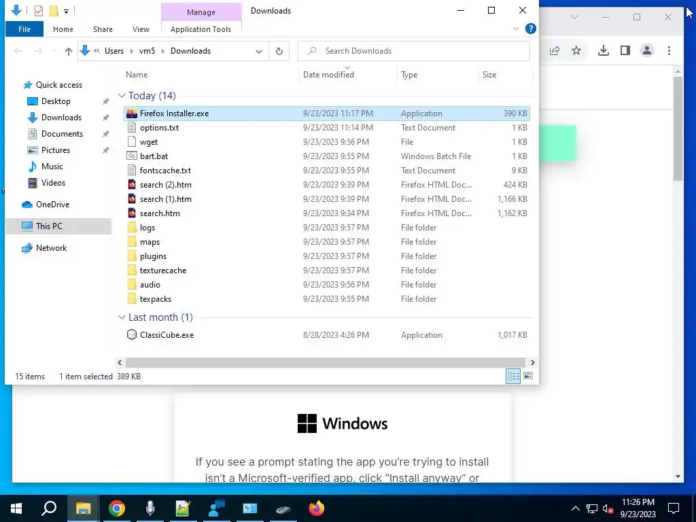The image size is (696, 522).
Task: Click the Search Downloads field
Action: click(x=414, y=51)
